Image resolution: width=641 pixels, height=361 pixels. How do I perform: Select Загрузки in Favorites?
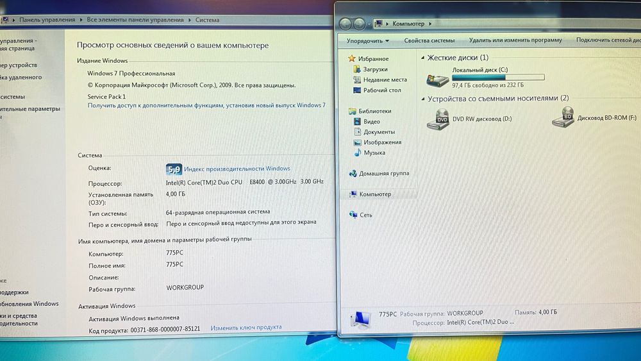[x=375, y=69]
